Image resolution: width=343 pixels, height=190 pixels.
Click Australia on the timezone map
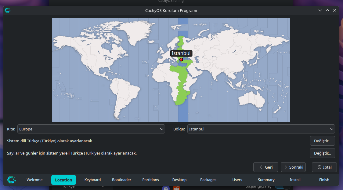point(251,100)
